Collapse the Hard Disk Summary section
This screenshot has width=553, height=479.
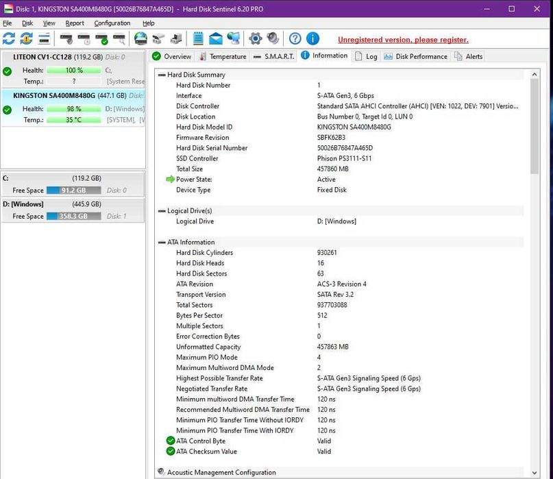tap(162, 75)
